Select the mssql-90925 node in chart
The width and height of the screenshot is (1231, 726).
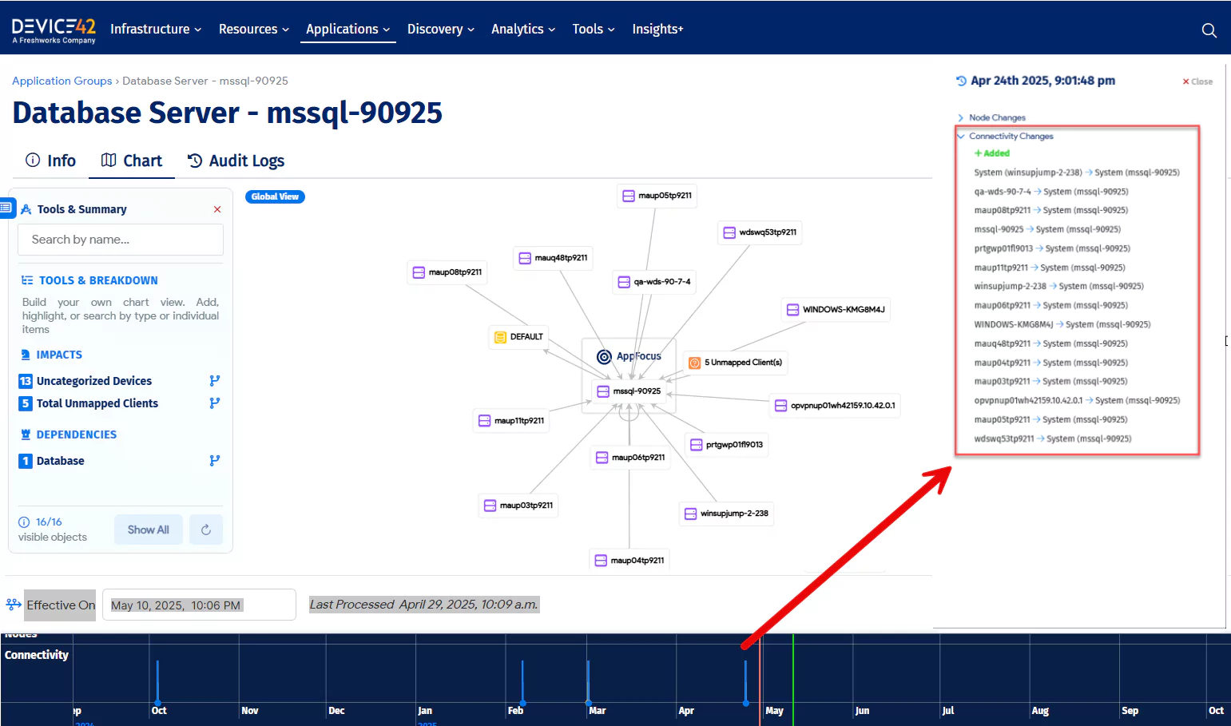(x=629, y=391)
